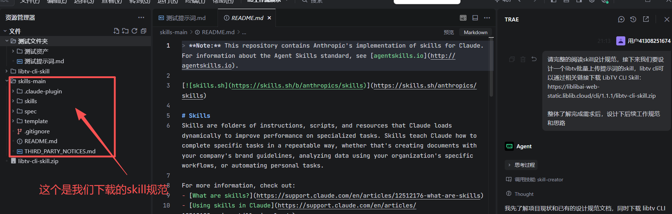Viewport: 672px width, 214px height.
Task: Switch editor to 预览 mode
Action: 449,32
